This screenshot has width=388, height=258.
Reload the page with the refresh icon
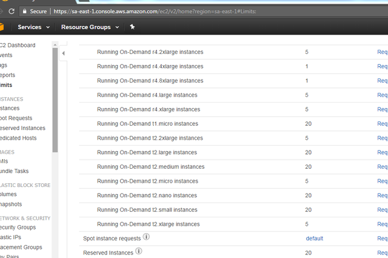pos(12,11)
